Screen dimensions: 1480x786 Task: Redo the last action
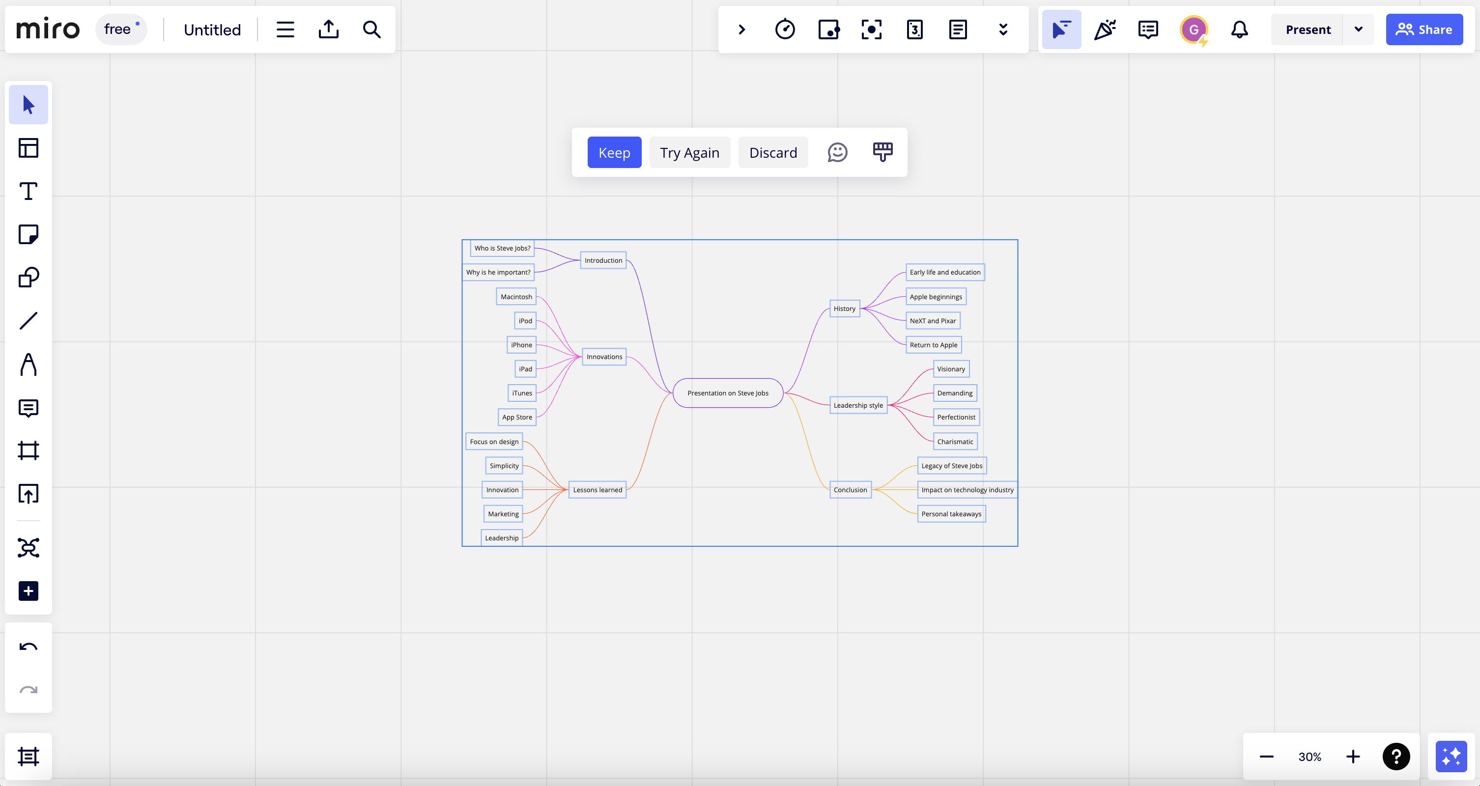(x=28, y=690)
